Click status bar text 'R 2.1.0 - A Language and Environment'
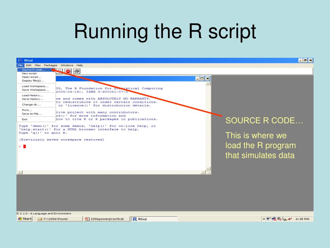 (44, 213)
